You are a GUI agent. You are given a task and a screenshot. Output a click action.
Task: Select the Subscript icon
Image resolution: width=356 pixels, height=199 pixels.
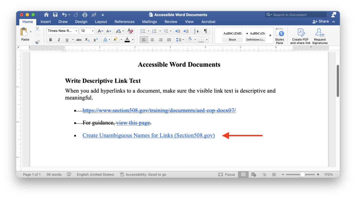click(87, 40)
